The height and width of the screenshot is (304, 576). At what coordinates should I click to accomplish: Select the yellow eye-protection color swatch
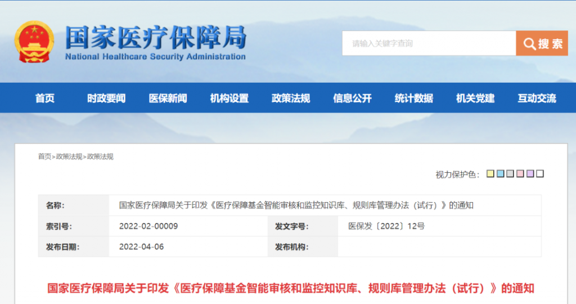pyautogui.click(x=490, y=173)
